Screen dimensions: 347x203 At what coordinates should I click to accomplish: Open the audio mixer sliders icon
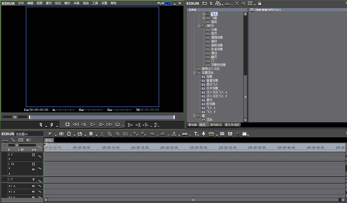[230, 134]
